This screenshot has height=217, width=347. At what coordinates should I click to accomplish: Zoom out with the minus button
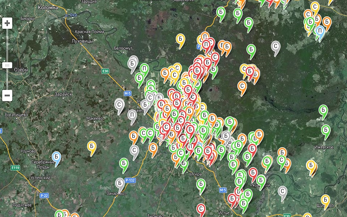[x=7, y=96]
